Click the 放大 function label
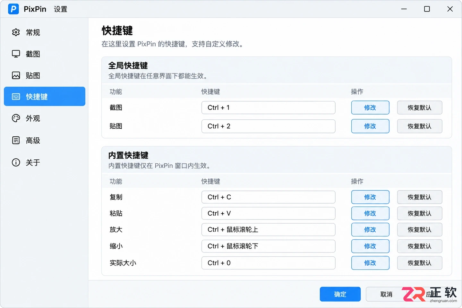This screenshot has height=308, width=462. [116, 230]
